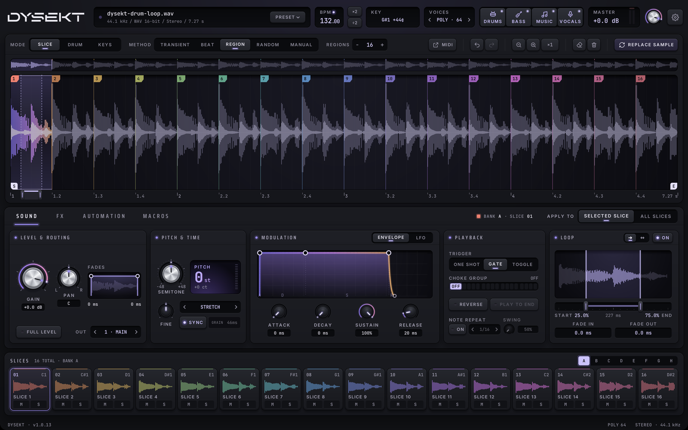
Task: Set loop direction to ping-pong arrows
Action: [x=642, y=238]
